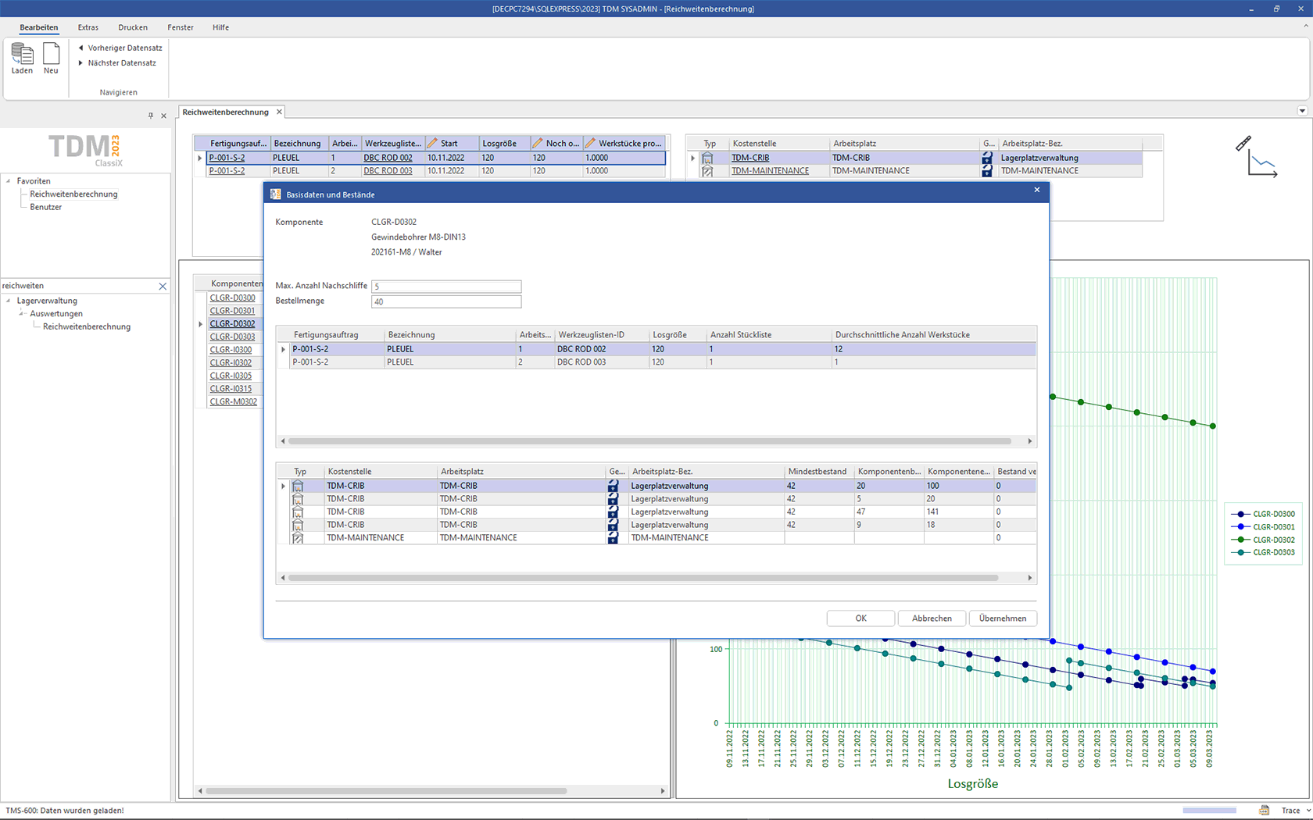
Task: Select the DBC ROD 003 row in dialog
Action: 662,362
